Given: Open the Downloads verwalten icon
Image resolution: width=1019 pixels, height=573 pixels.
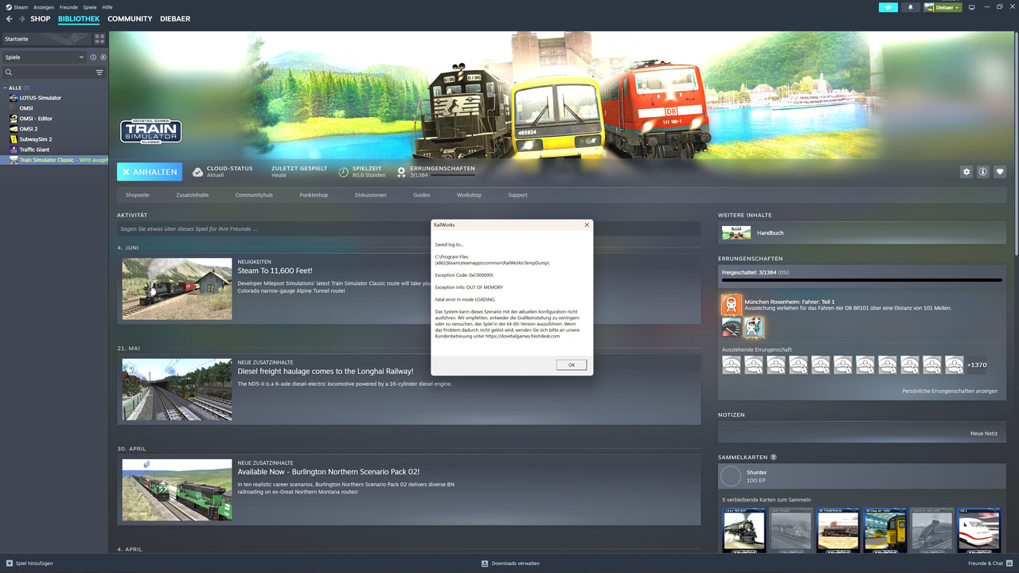Looking at the screenshot, I should 485,563.
